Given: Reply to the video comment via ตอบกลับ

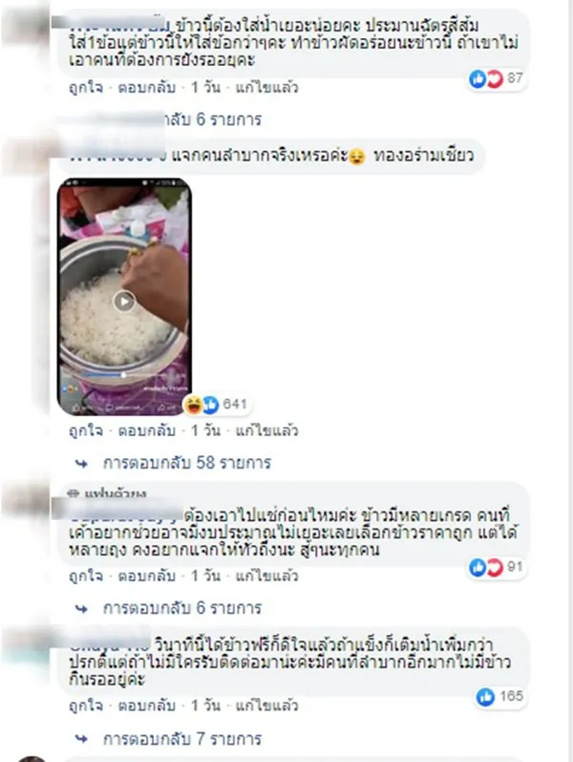Looking at the screenshot, I should point(147,430).
